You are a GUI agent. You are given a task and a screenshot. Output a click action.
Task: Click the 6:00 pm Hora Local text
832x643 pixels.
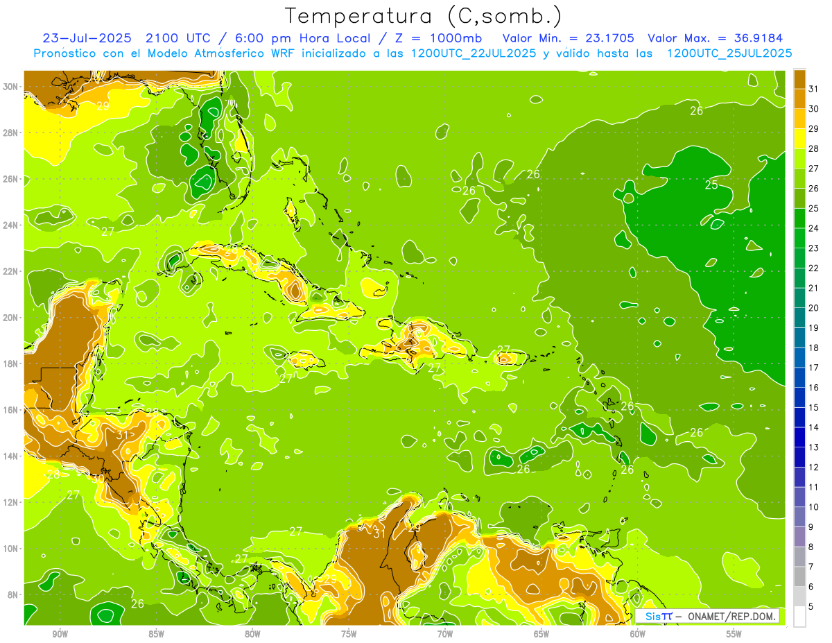point(302,37)
